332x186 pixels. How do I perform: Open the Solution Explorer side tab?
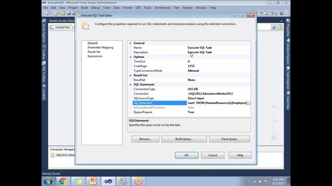(x=288, y=52)
